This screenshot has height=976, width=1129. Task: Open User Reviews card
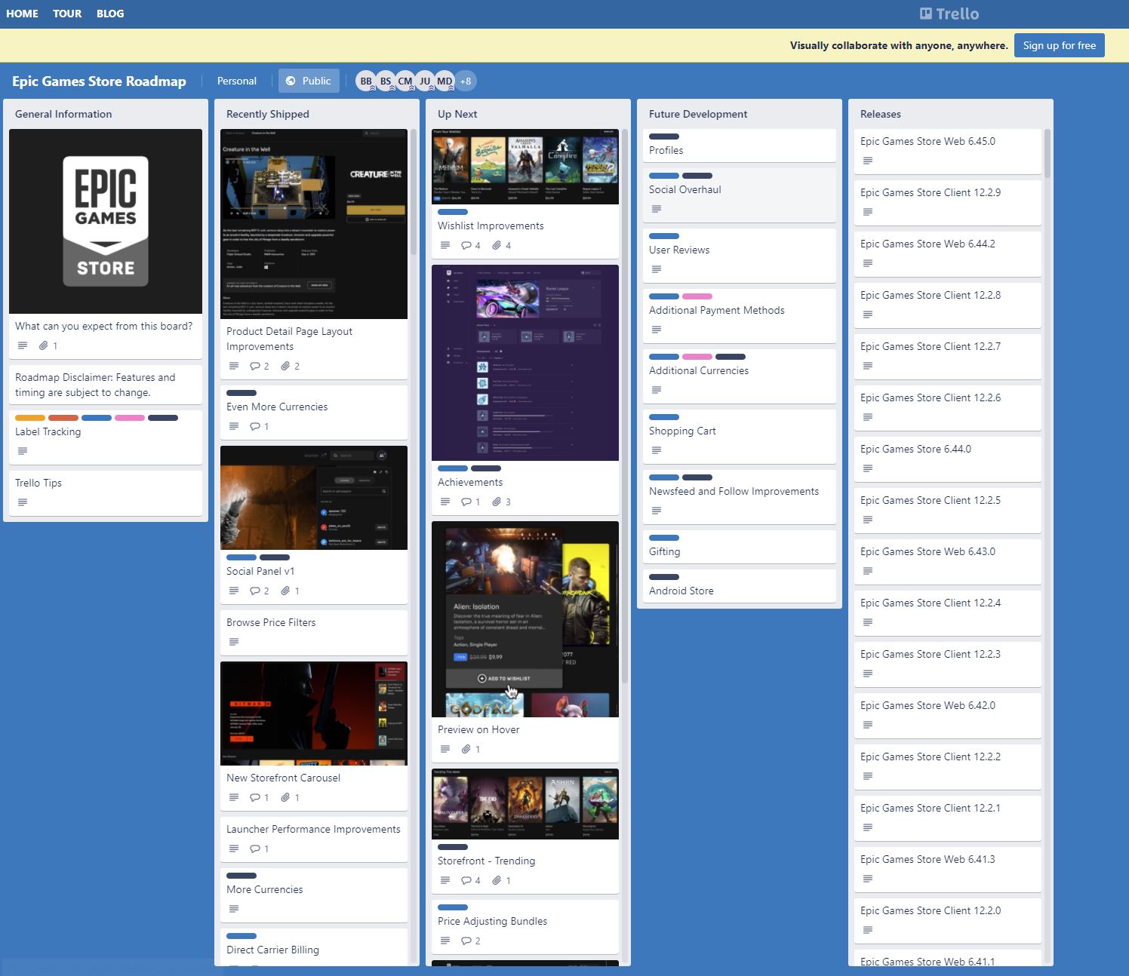(x=740, y=255)
